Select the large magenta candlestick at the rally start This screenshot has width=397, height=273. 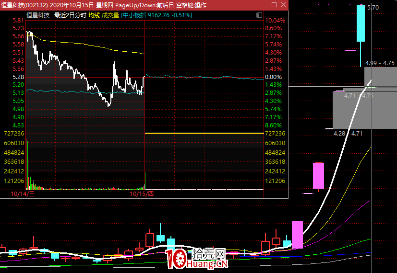[297, 235]
